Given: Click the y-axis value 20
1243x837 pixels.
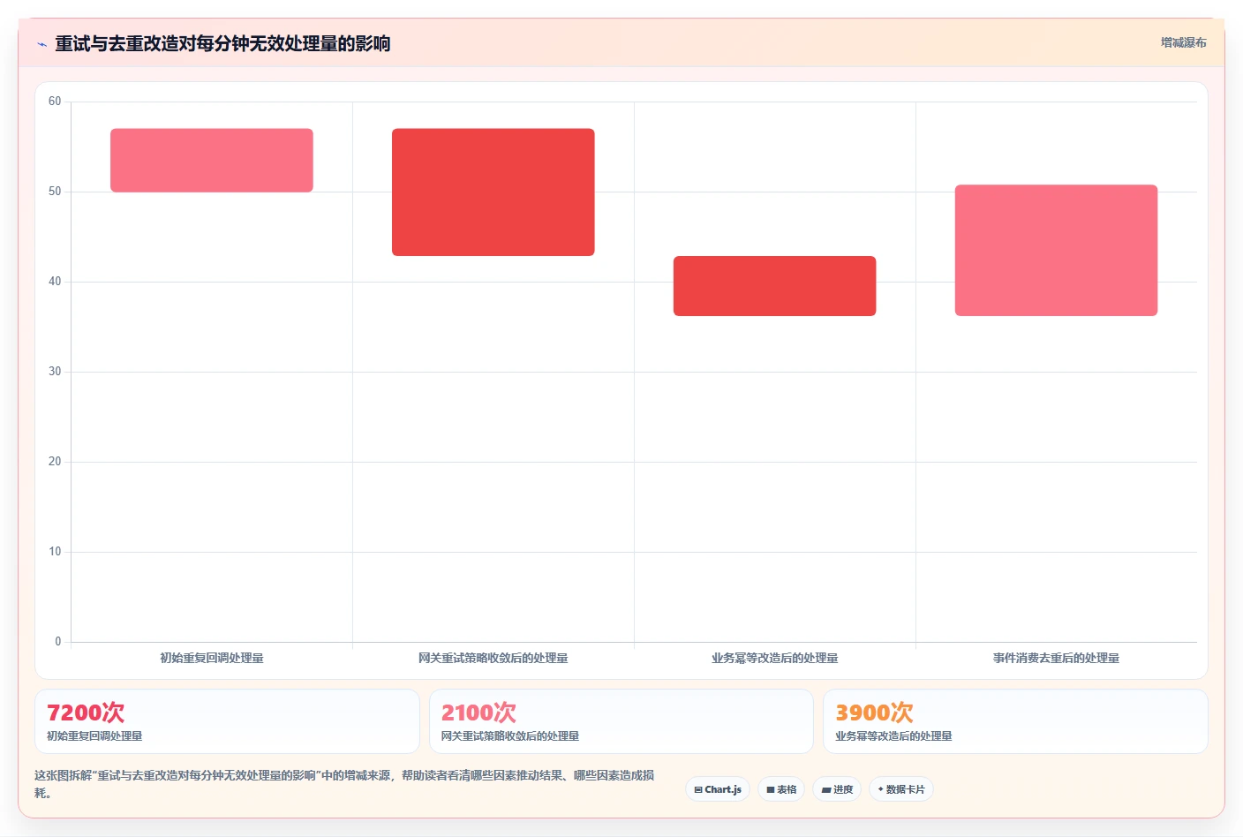Looking at the screenshot, I should click(55, 462).
